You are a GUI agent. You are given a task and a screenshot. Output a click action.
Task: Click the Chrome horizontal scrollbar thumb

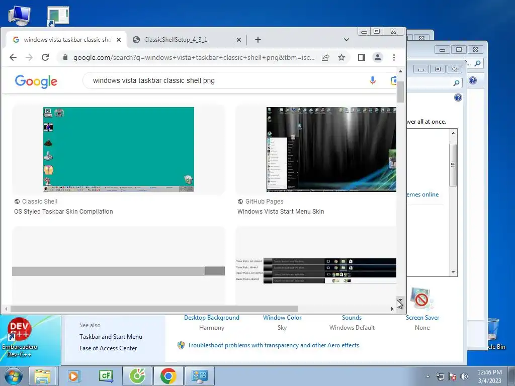(154, 309)
